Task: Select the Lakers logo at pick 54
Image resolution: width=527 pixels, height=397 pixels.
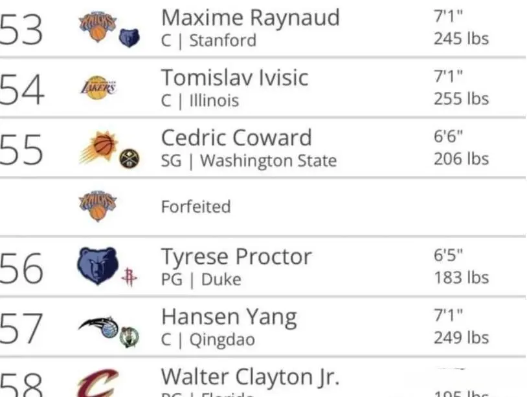Action: click(98, 87)
